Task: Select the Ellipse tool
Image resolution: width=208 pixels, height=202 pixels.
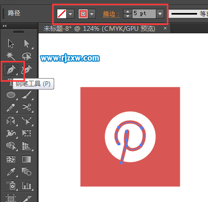Action: click(11, 95)
